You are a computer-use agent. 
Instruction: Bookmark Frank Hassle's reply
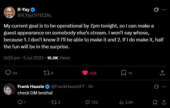(x=155, y=102)
